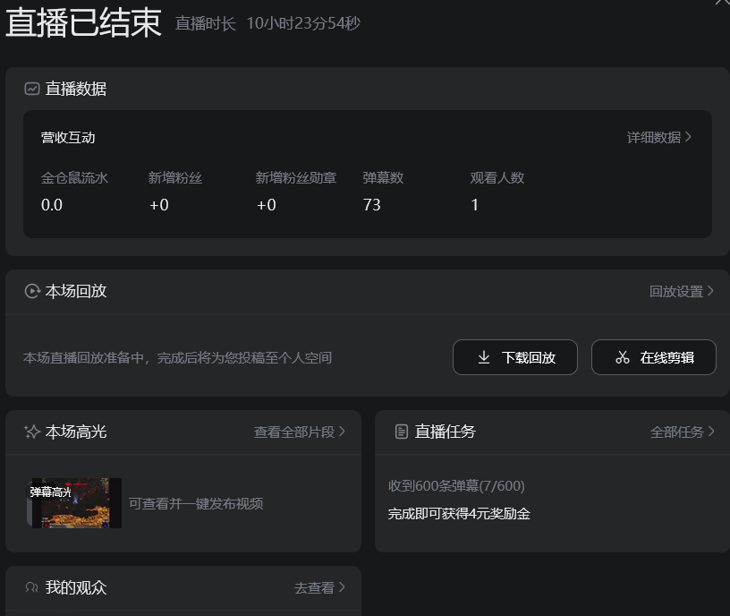
Task: Click 可查看并一键发布视频 text
Action: point(196,503)
